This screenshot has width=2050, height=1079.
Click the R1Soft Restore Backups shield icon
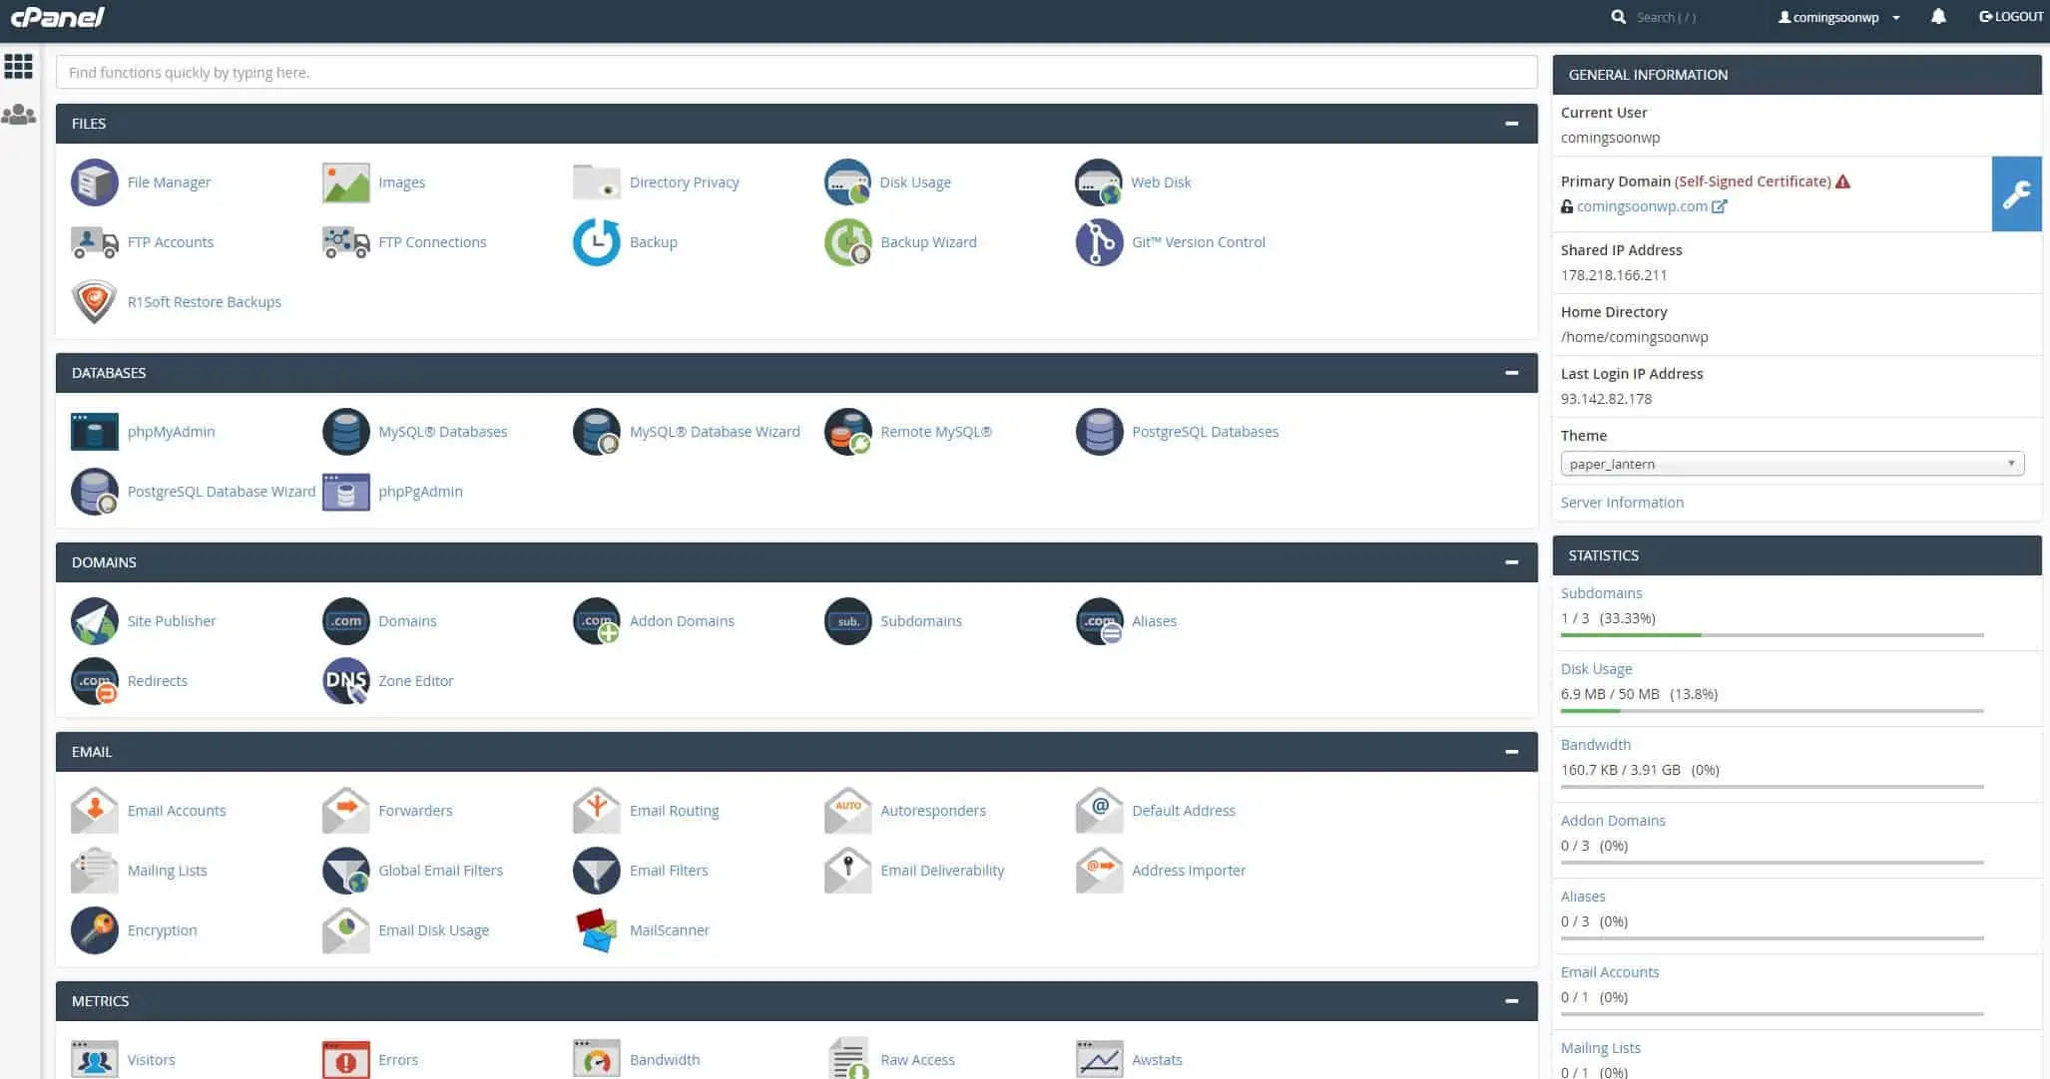tap(95, 302)
